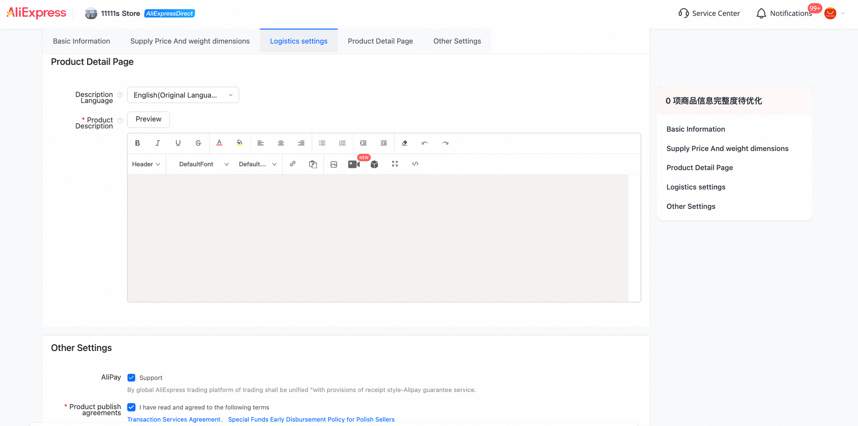This screenshot has height=426, width=858.
Task: Jump to Logistics settings in side panel
Action: pyautogui.click(x=696, y=187)
